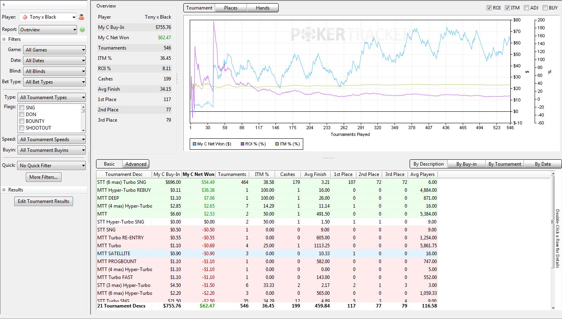The width and height of the screenshot is (562, 319).
Task: Click the Edit Tournament Results button
Action: pos(44,201)
